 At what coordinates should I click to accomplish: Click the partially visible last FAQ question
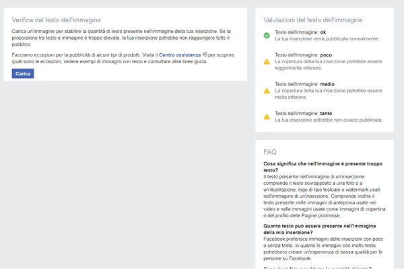tap(316, 267)
